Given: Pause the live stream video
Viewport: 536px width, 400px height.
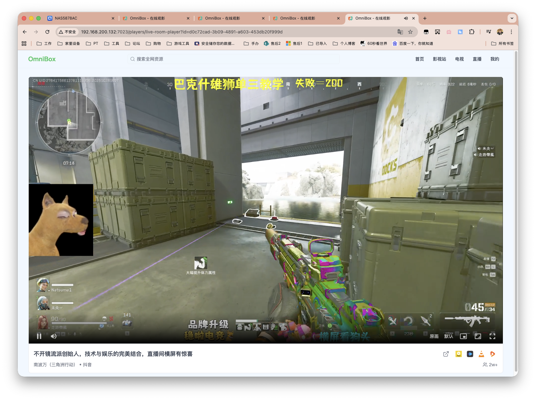Looking at the screenshot, I should click(x=39, y=336).
